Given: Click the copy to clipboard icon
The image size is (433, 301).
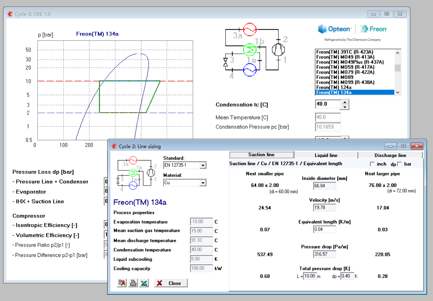Looking at the screenshot, I should (122, 283).
